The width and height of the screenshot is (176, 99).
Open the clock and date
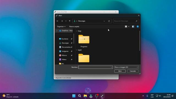coord(167,96)
